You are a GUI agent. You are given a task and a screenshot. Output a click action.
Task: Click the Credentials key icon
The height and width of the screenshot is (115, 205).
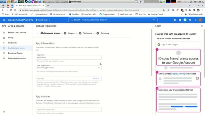coord(4,43)
